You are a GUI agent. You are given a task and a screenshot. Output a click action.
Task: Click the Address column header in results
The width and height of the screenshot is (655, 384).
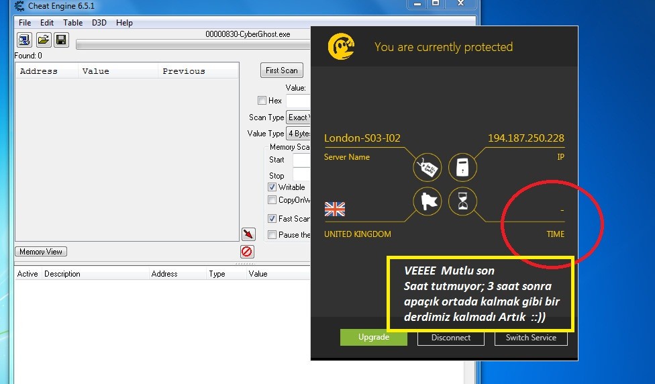point(47,71)
